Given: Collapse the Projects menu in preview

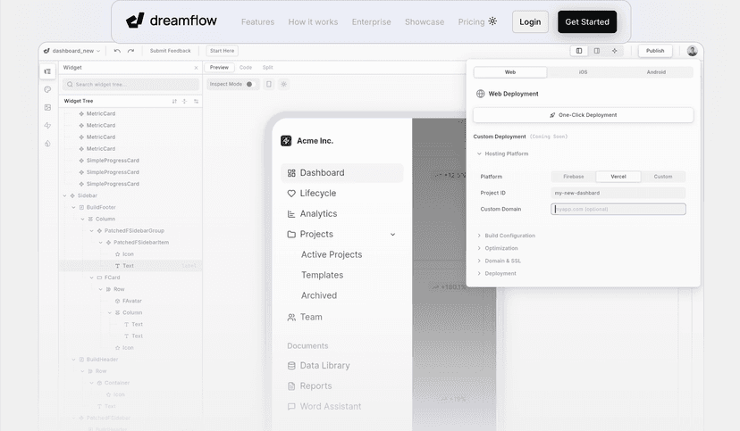Looking at the screenshot, I should pyautogui.click(x=393, y=235).
